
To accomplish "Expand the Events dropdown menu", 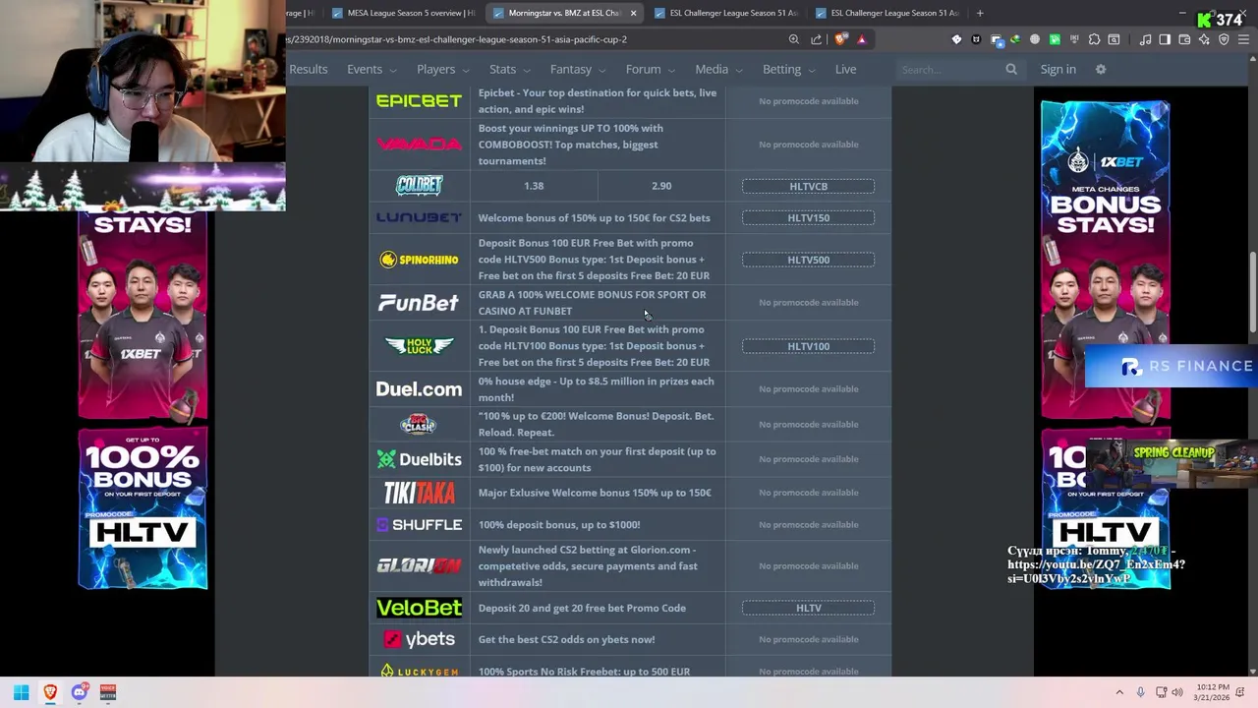I will pos(372,69).
